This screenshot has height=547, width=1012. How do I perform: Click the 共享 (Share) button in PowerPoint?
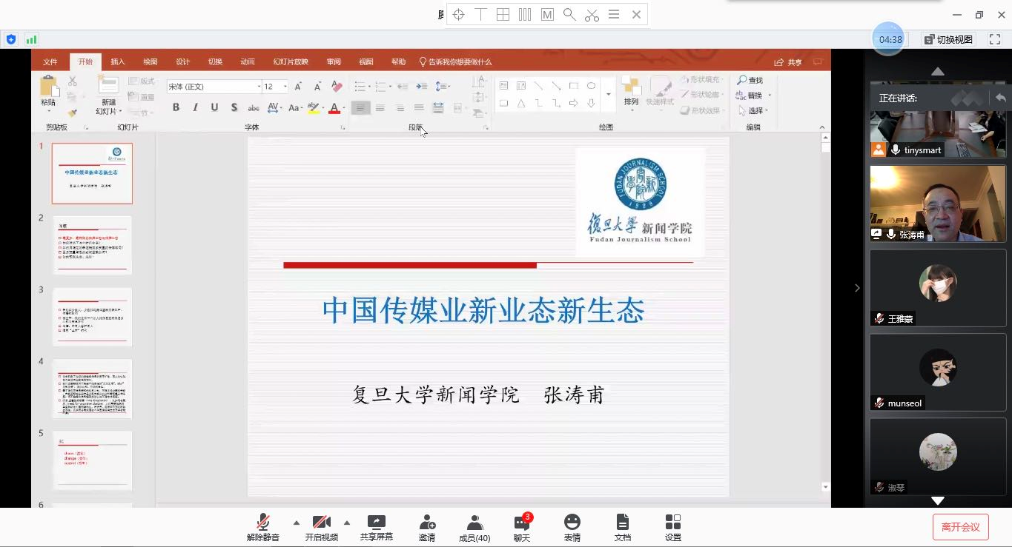click(788, 62)
